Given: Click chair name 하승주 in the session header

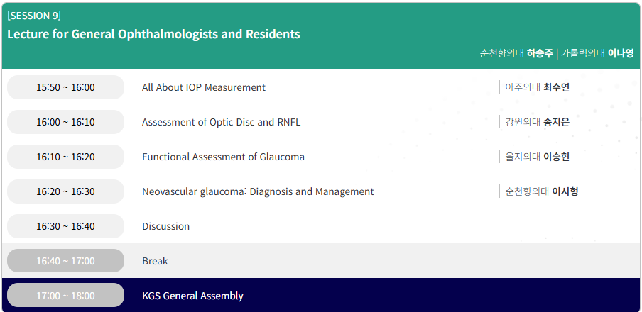Looking at the screenshot, I should pos(540,53).
